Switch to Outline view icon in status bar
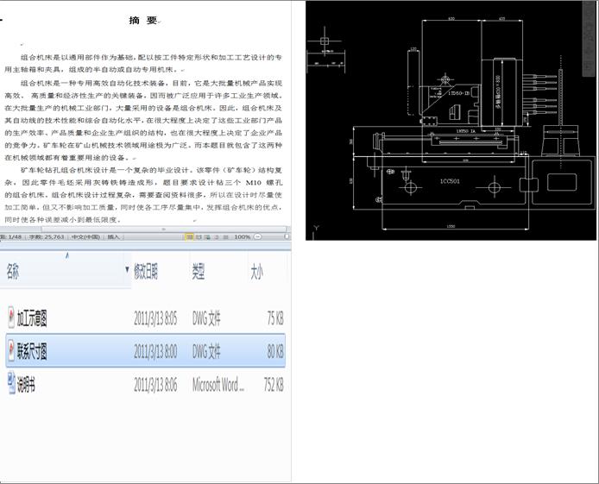The height and width of the screenshot is (484, 599). (x=217, y=237)
